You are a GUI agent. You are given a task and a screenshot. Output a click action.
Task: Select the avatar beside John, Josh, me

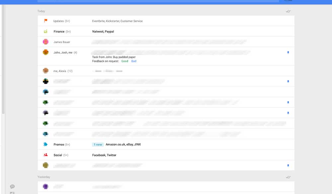coord(45,52)
